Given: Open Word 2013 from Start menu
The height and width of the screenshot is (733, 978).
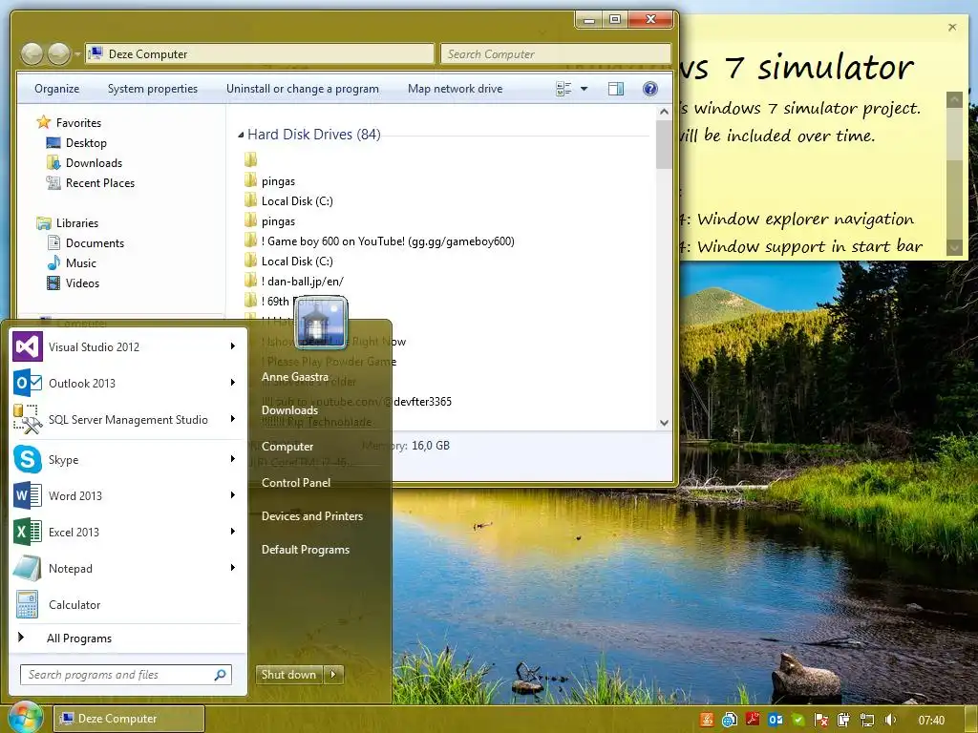Looking at the screenshot, I should (127, 495).
